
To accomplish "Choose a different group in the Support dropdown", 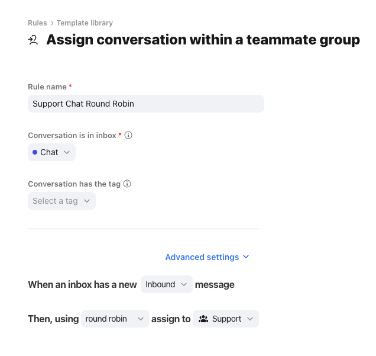I will coord(226,319).
